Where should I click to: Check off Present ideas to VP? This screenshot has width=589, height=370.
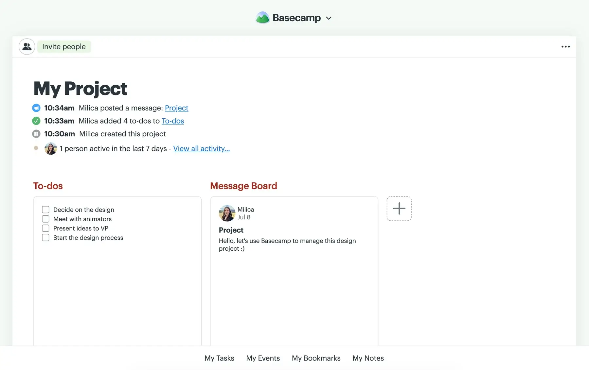pos(45,228)
